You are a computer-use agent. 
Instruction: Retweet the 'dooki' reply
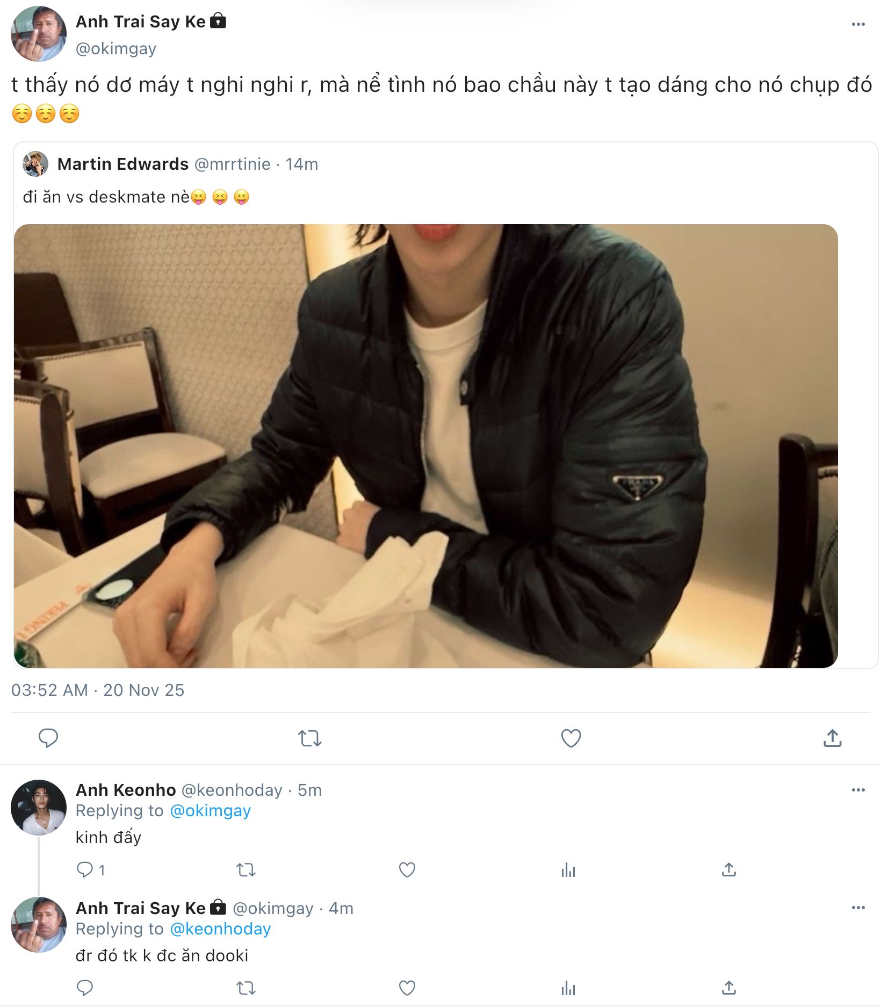[246, 988]
